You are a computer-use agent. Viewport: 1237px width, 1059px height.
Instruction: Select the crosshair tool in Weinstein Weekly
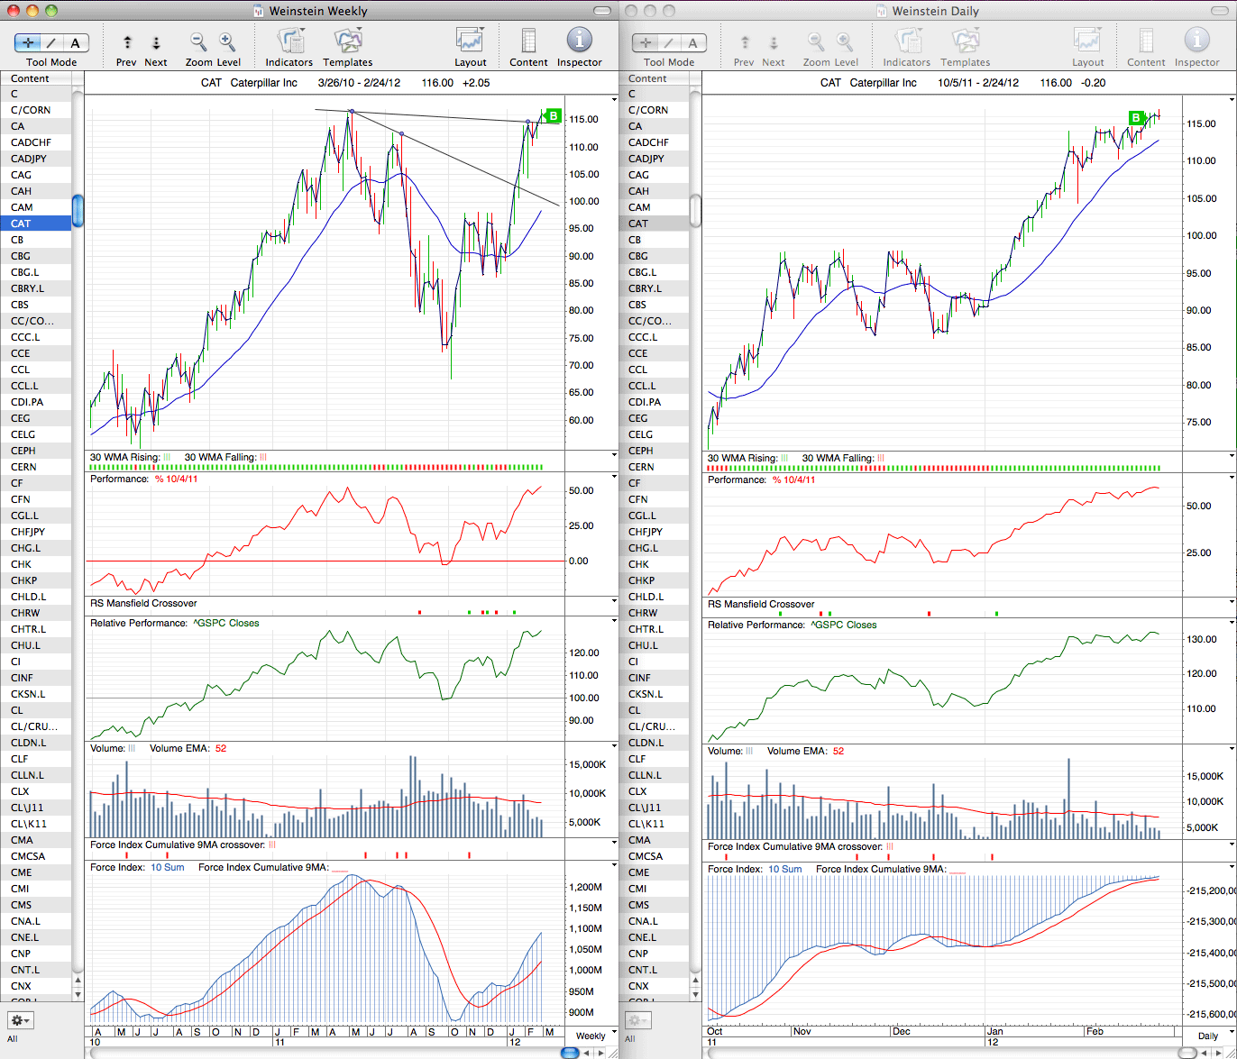pyautogui.click(x=28, y=42)
